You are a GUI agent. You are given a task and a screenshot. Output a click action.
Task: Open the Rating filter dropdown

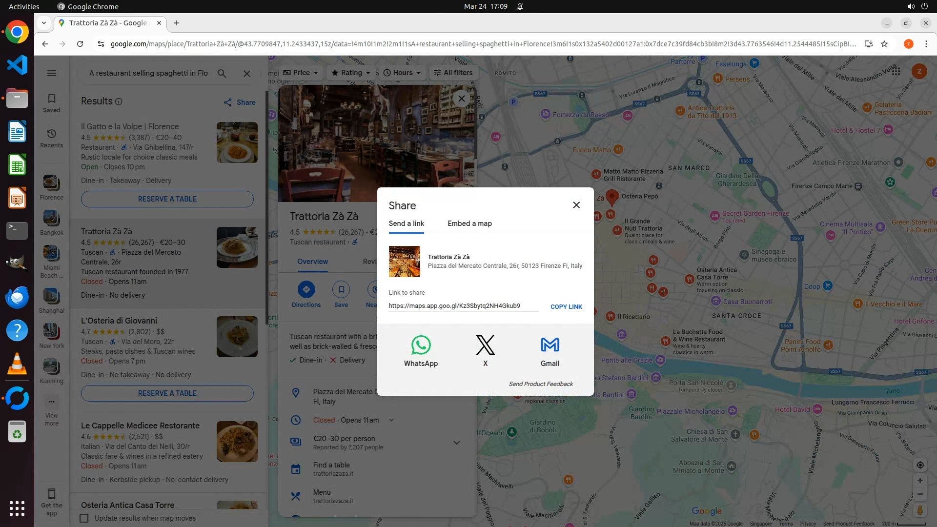pos(351,73)
